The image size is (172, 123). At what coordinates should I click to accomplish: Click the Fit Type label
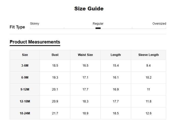click(17, 27)
